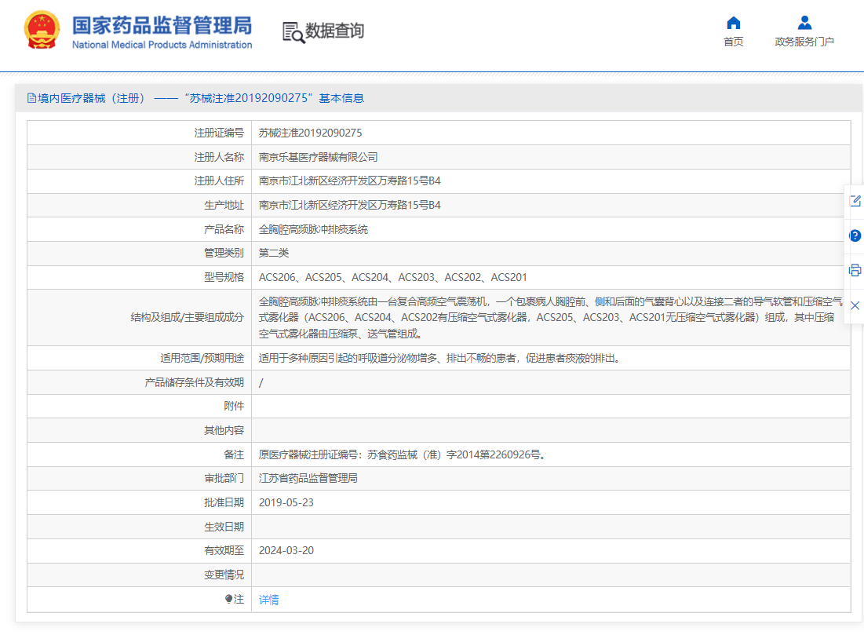
Task: Click product name 全胸腔高频脉冲排痰系统
Action: coord(313,229)
